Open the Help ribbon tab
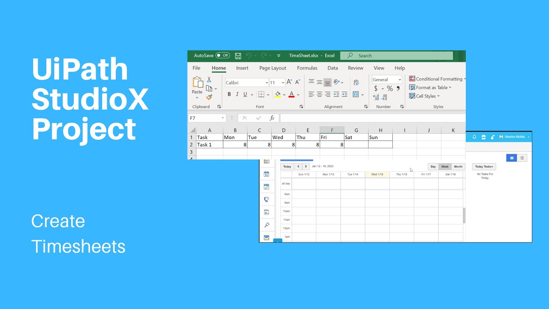The width and height of the screenshot is (549, 309). (x=400, y=68)
